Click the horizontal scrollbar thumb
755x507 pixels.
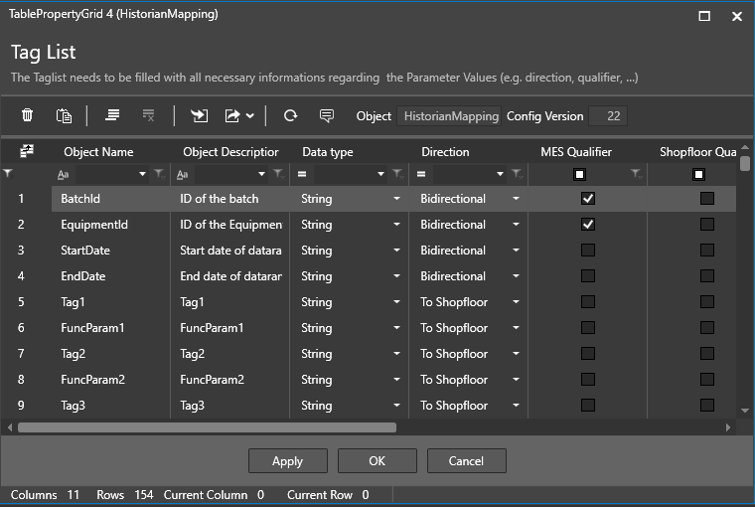click(207, 427)
